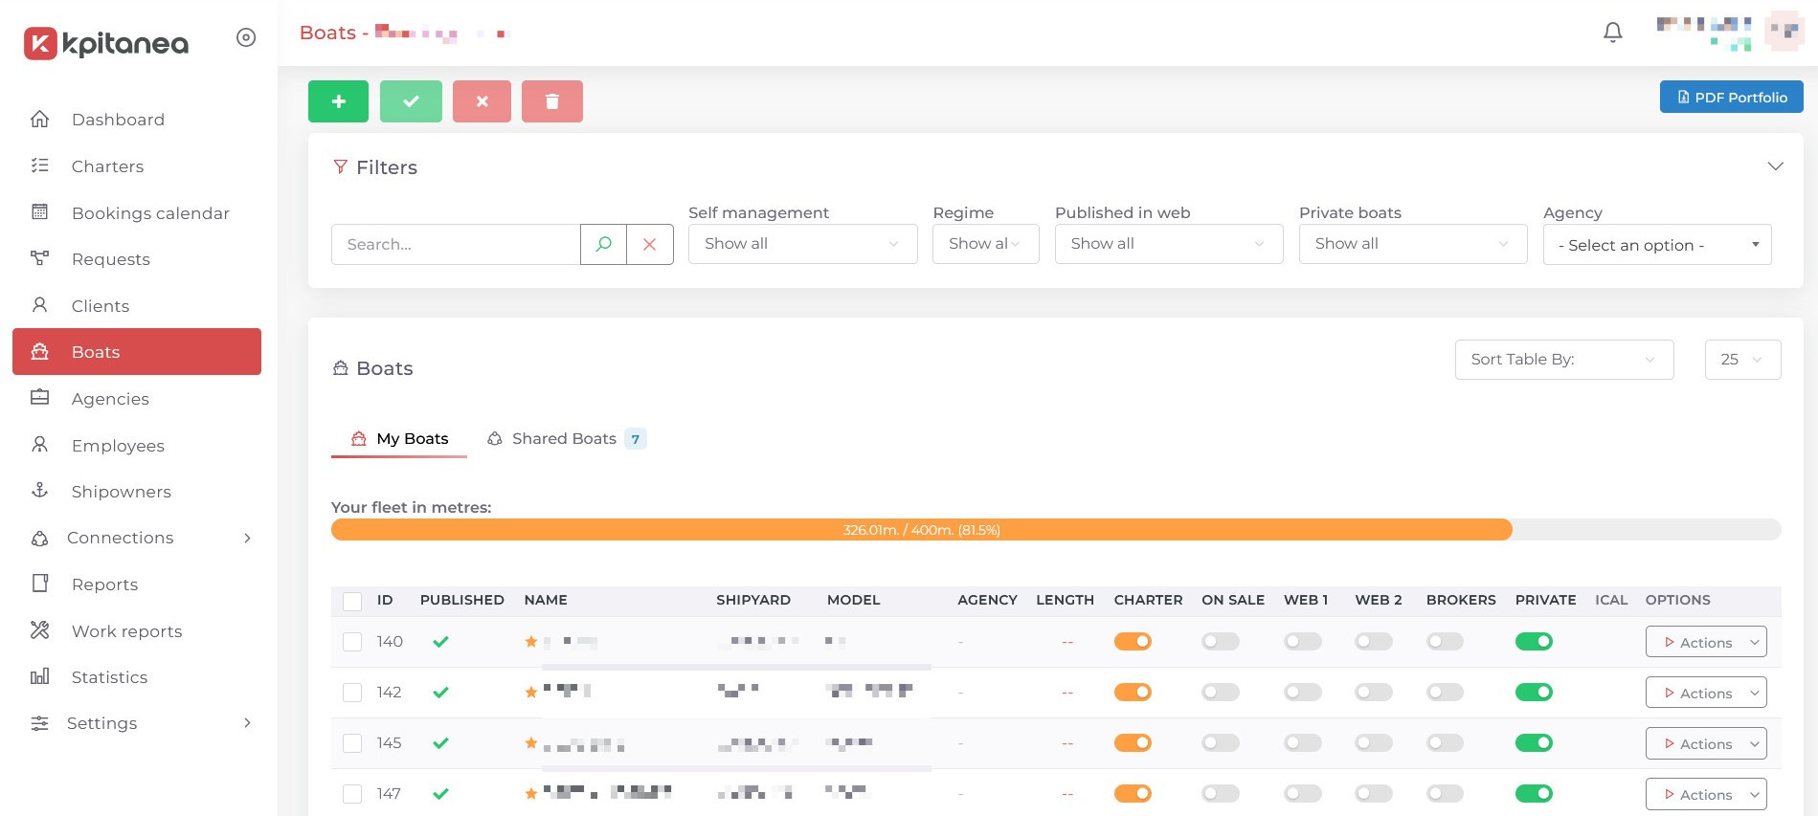Open the Self management dropdown
Image resolution: width=1818 pixels, height=816 pixels.
pos(803,244)
